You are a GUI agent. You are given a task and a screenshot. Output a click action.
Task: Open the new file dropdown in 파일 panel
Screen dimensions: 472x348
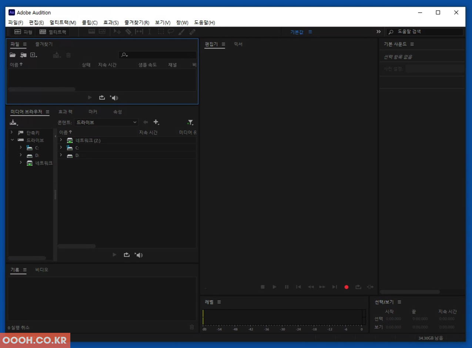(x=34, y=55)
